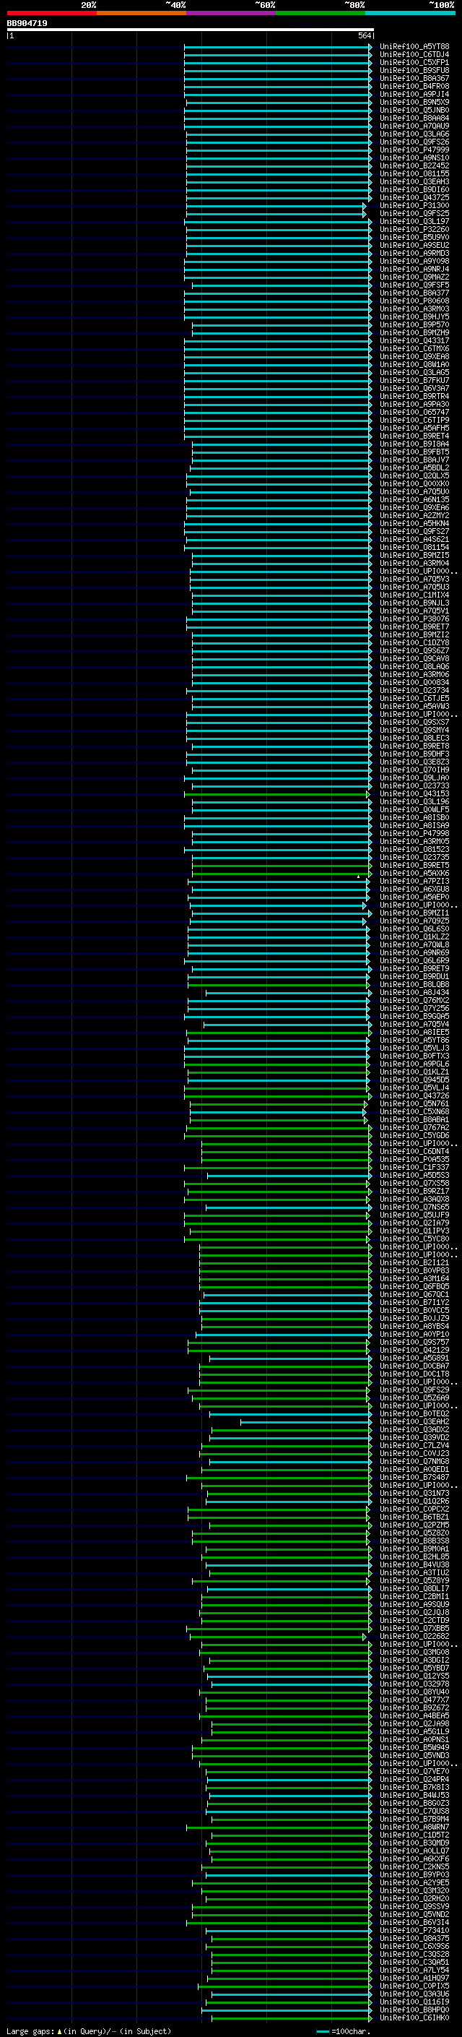Screen dimensions: 462x2037
Task: Open hit UniRef100_O81155
Action: pos(414,173)
